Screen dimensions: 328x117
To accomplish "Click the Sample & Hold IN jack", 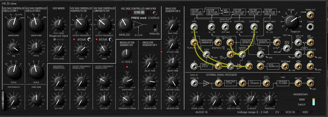I will 194,66.
